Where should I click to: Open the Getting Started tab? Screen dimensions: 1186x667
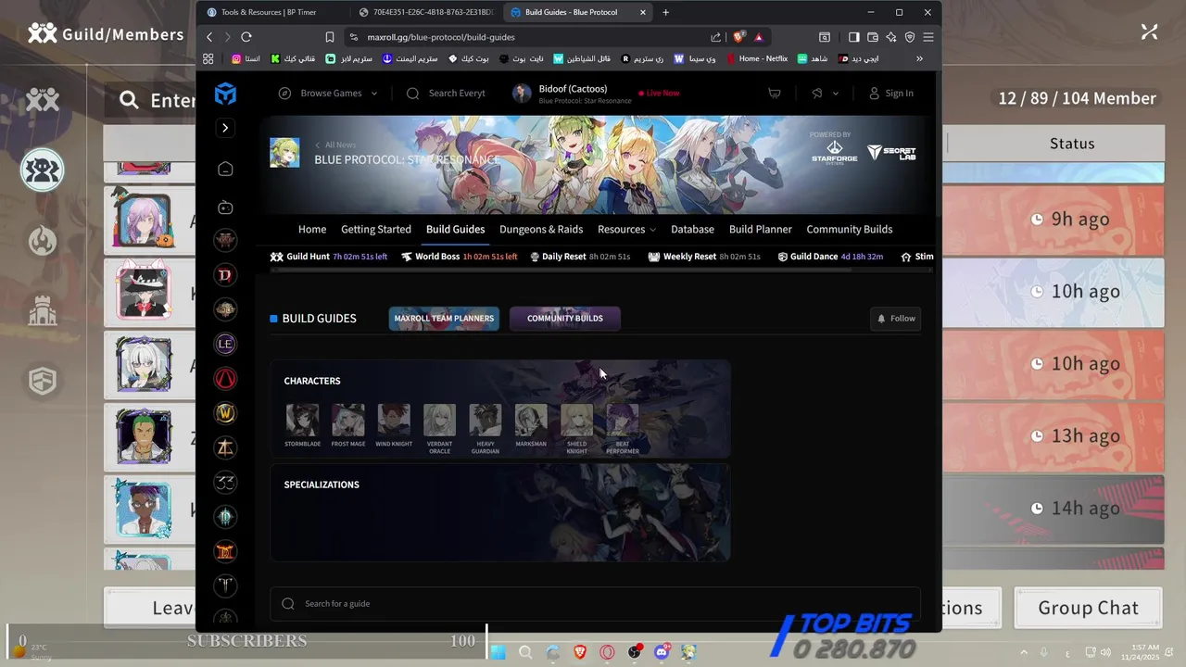[376, 229]
